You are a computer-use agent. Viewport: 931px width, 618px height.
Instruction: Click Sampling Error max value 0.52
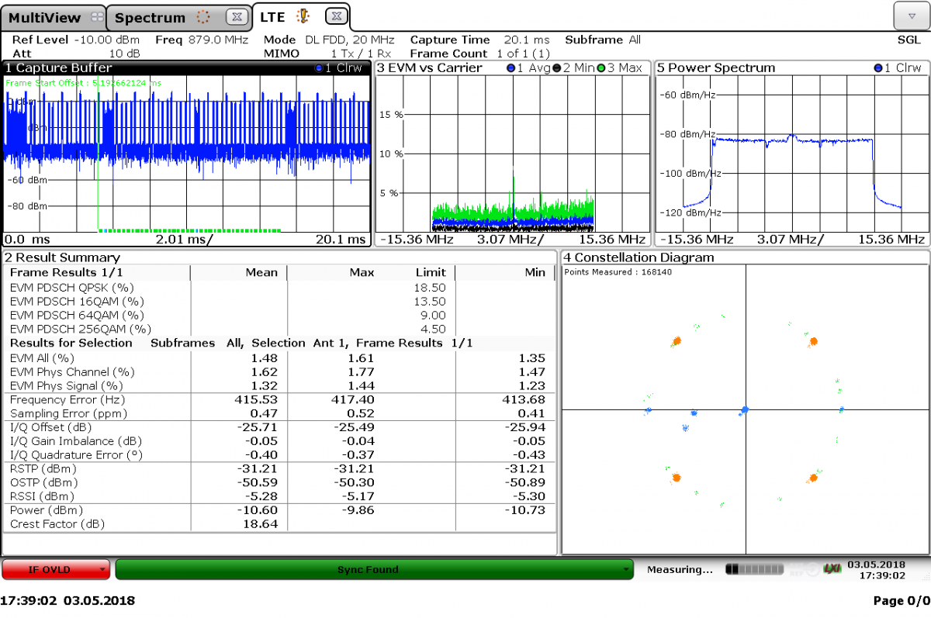click(x=362, y=413)
